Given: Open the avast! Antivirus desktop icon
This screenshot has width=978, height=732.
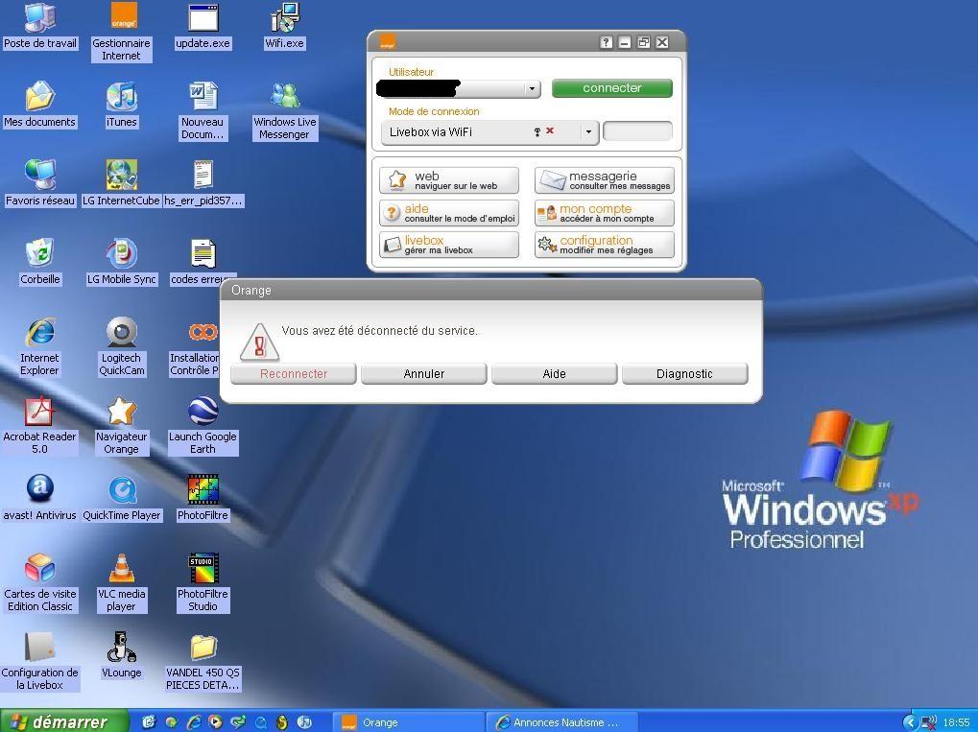Looking at the screenshot, I should 39,490.
